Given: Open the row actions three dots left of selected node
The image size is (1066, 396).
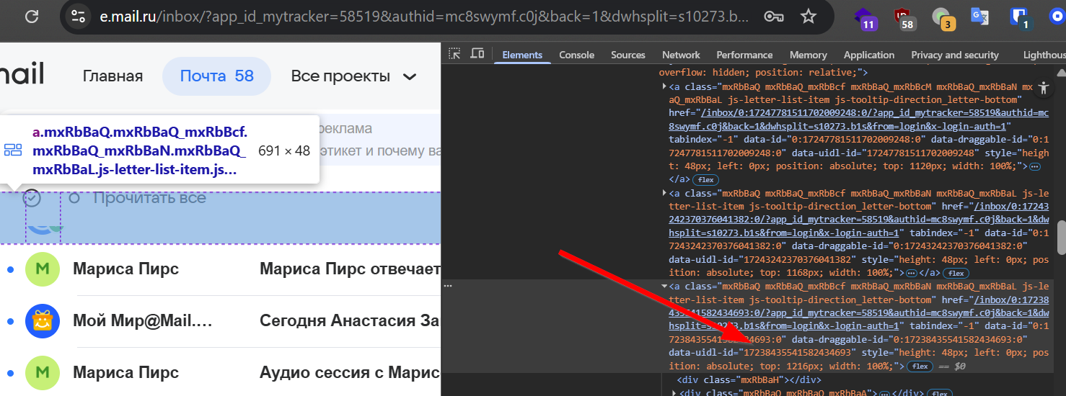Looking at the screenshot, I should point(448,286).
